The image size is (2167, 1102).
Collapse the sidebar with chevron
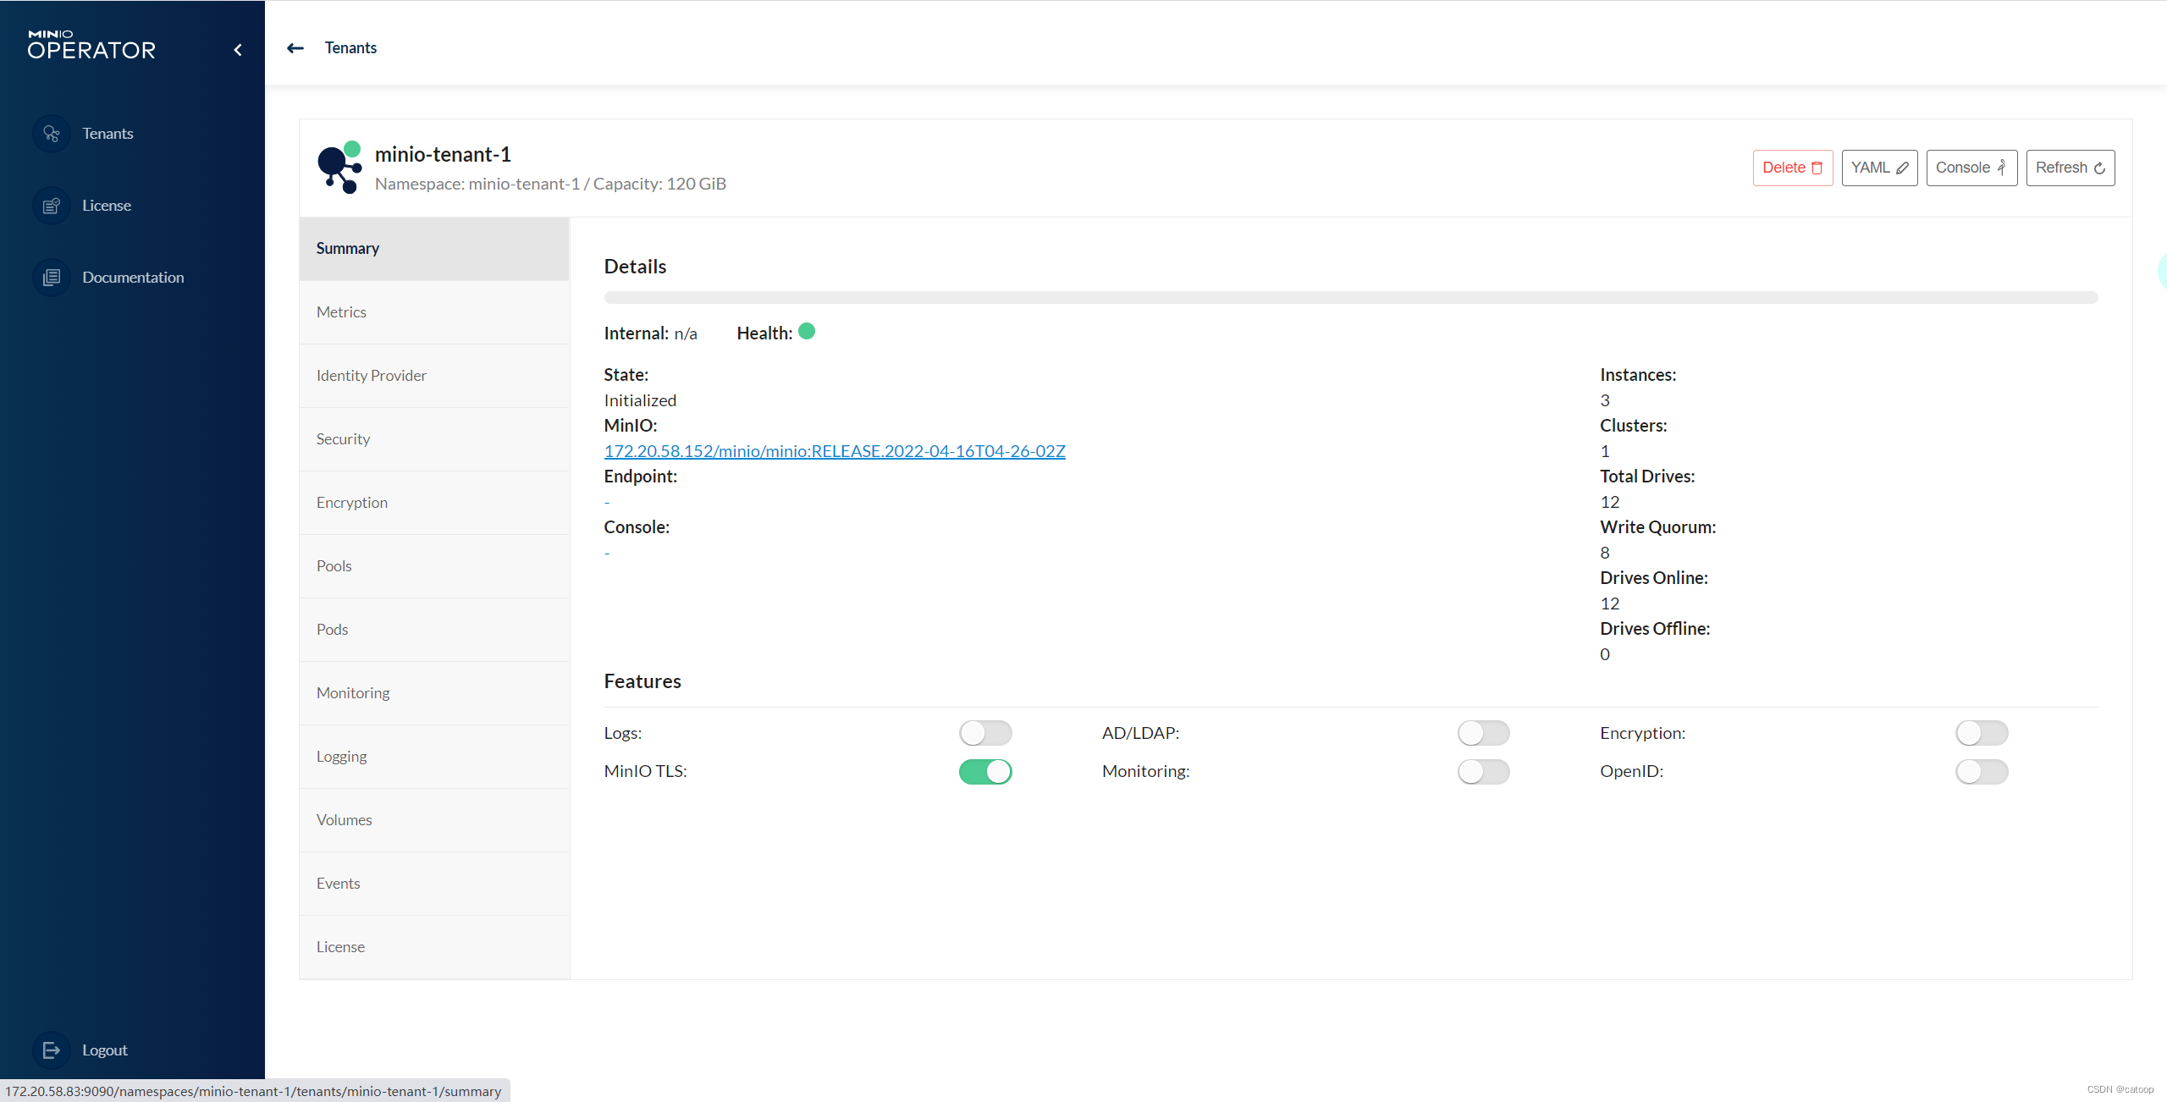tap(238, 50)
